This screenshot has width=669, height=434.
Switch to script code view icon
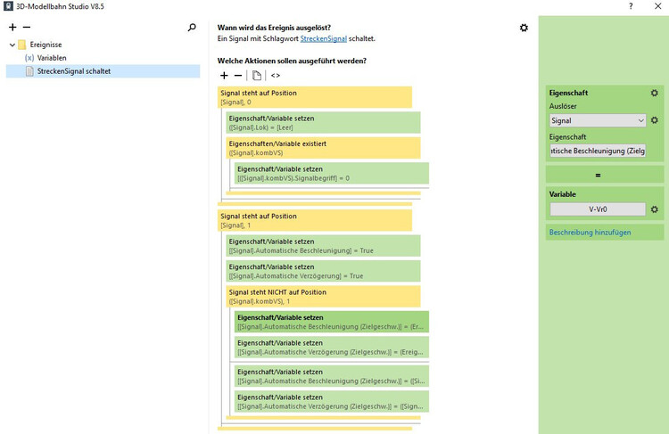276,76
